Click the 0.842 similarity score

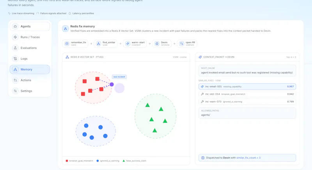[x=290, y=94]
